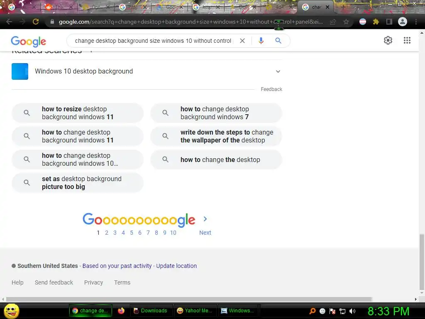Go to results page 9
Viewport: 425px width, 319px height.
(x=164, y=233)
